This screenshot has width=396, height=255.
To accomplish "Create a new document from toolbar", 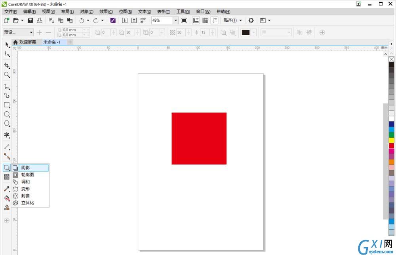I will click(x=7, y=21).
